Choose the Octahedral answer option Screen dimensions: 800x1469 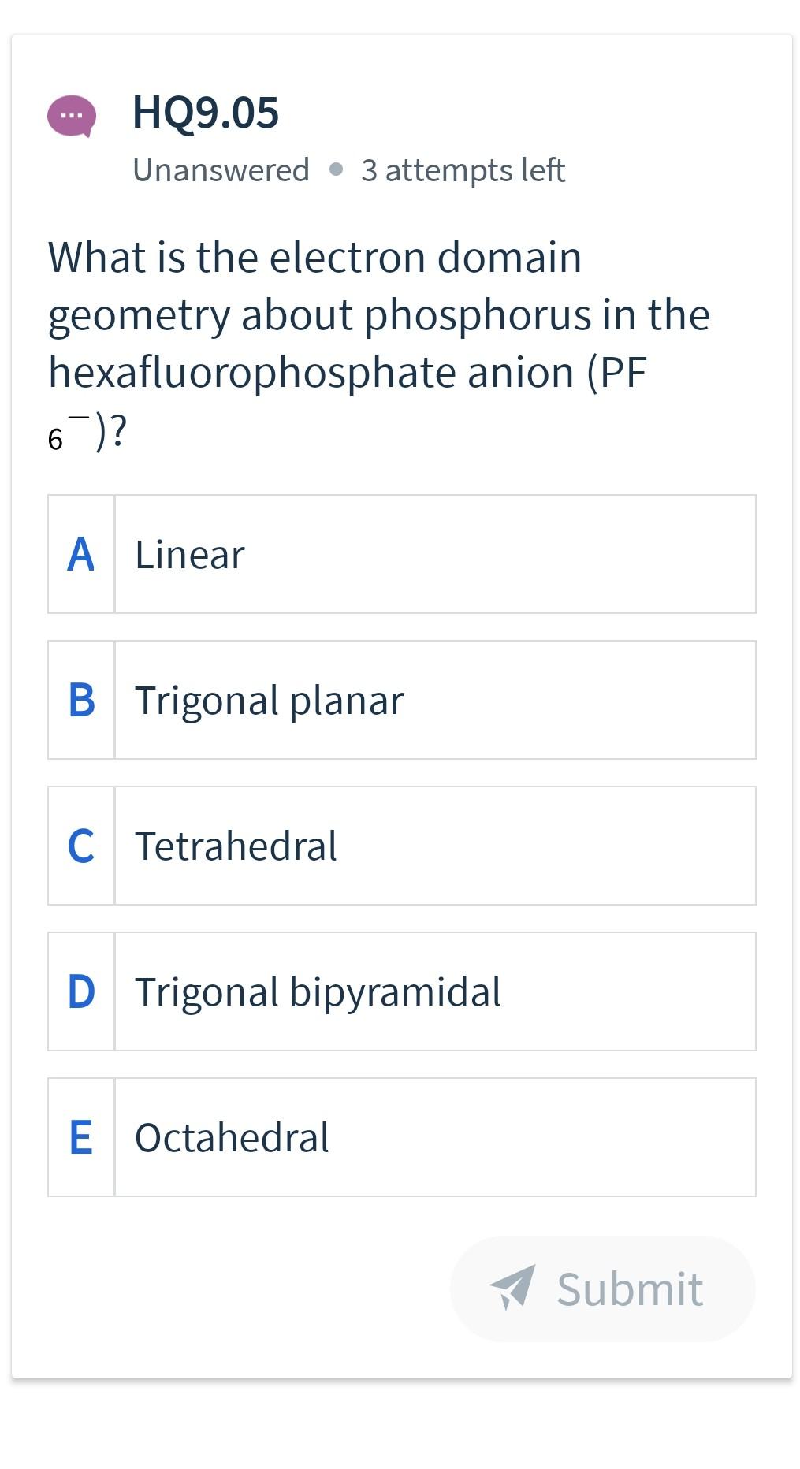(x=232, y=1137)
